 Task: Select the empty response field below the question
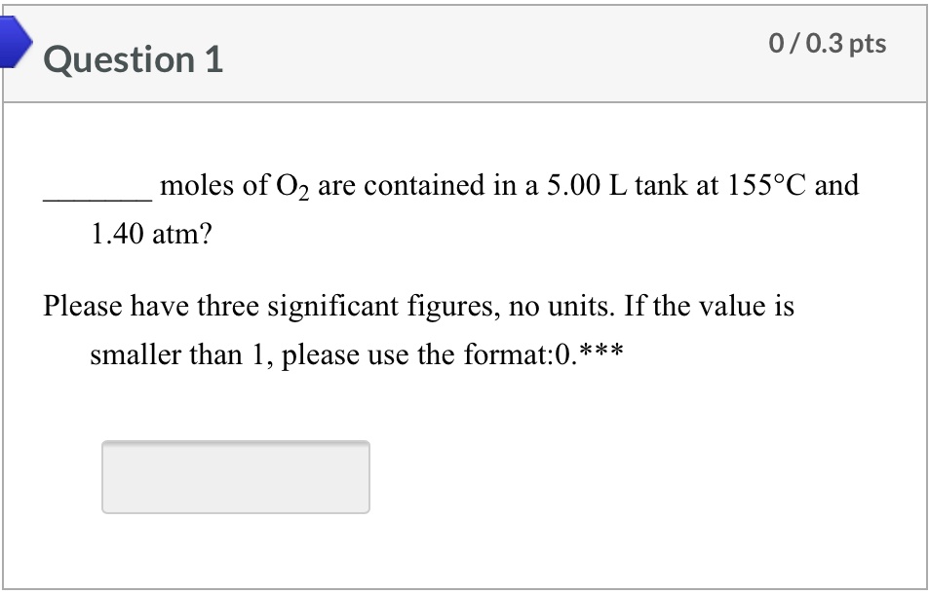tap(235, 476)
